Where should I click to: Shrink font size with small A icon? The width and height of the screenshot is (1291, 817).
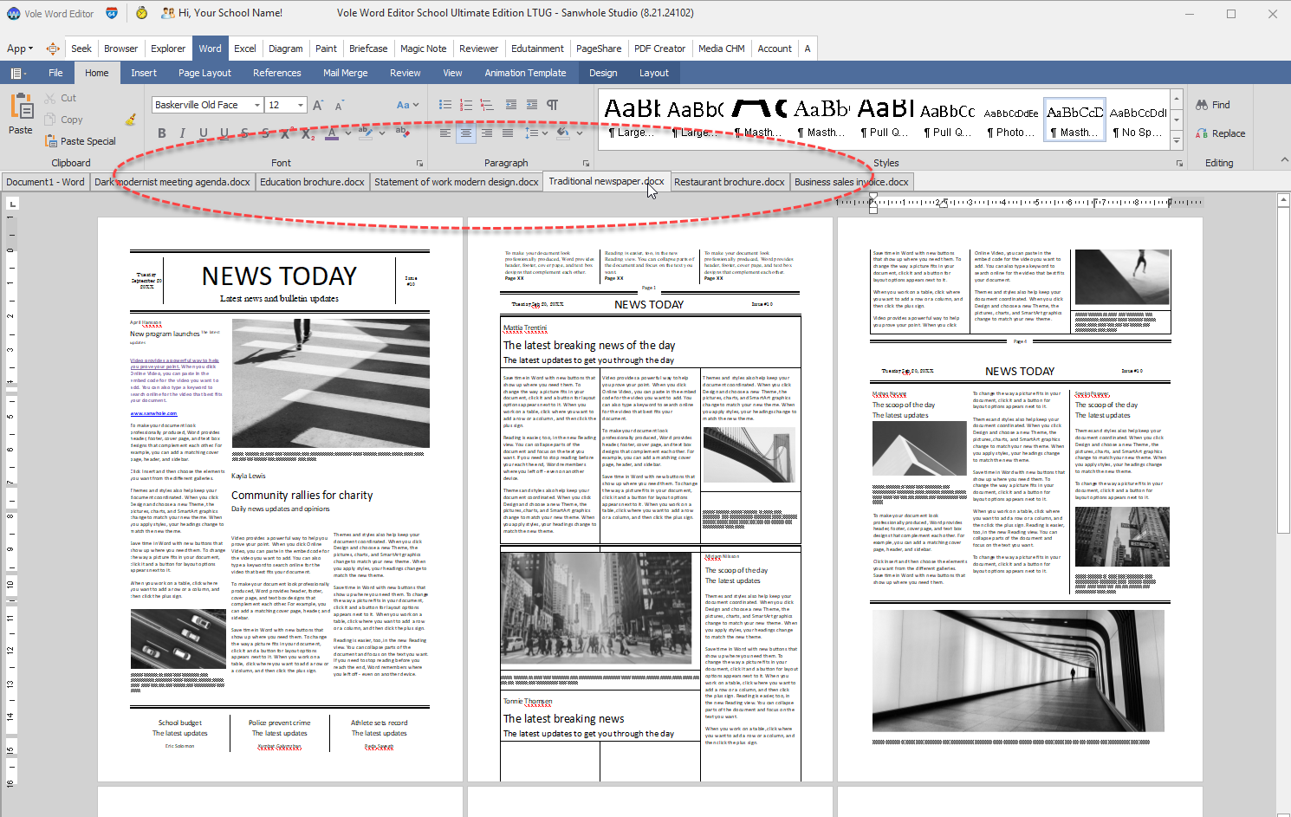click(339, 105)
